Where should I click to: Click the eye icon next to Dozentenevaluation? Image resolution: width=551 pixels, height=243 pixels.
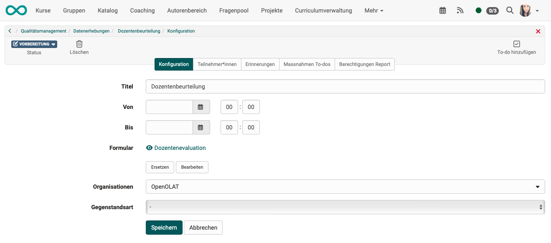click(149, 148)
